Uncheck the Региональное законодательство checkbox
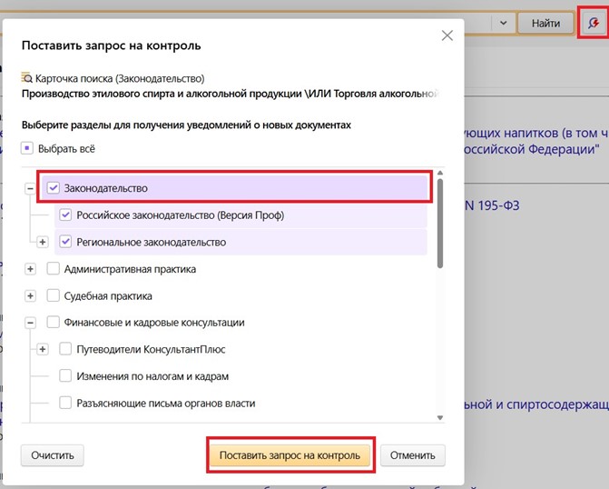The height and width of the screenshot is (489, 609). click(65, 242)
